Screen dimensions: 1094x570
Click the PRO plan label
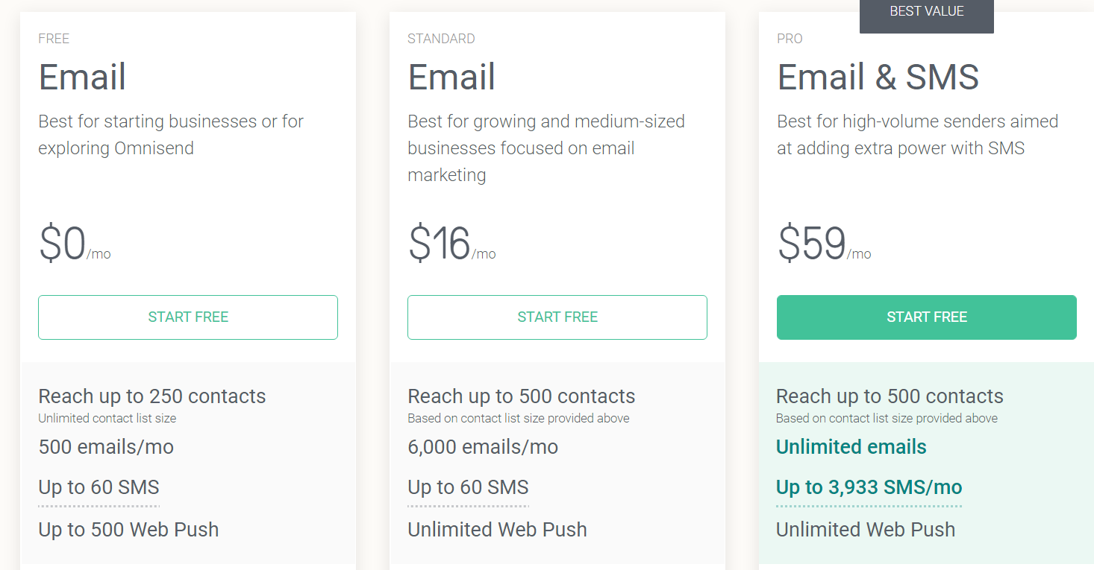click(790, 39)
